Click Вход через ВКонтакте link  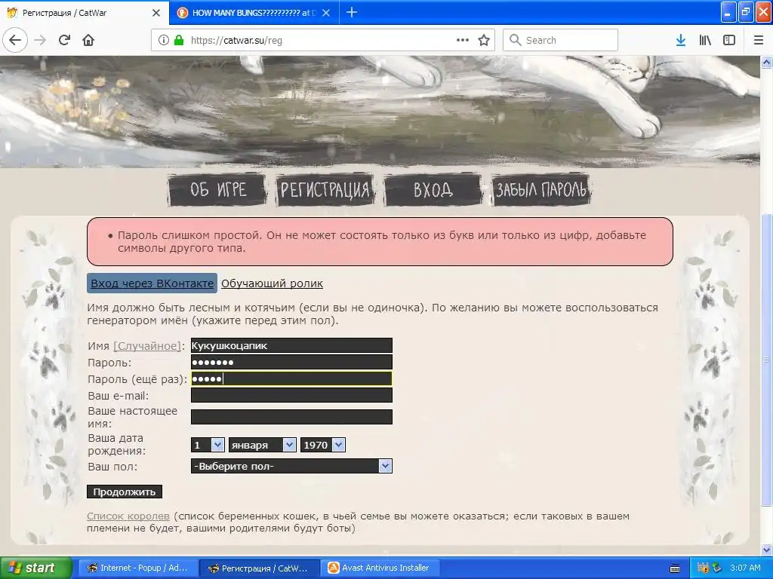coord(152,283)
